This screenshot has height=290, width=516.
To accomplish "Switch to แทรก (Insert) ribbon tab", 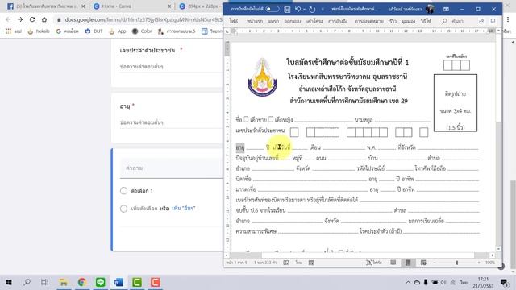I will pos(273,21).
